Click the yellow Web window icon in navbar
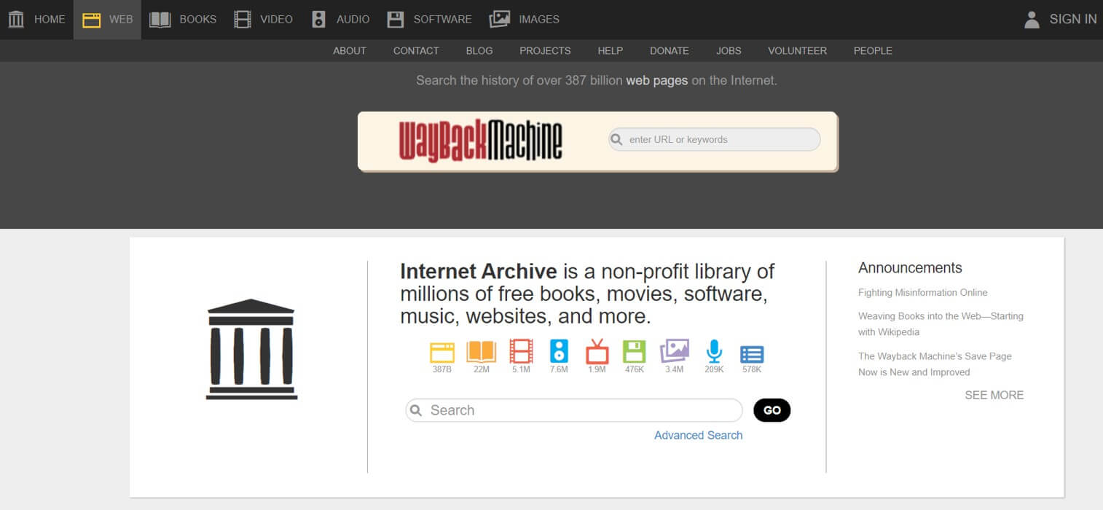Viewport: 1103px width, 510px height. [91, 20]
